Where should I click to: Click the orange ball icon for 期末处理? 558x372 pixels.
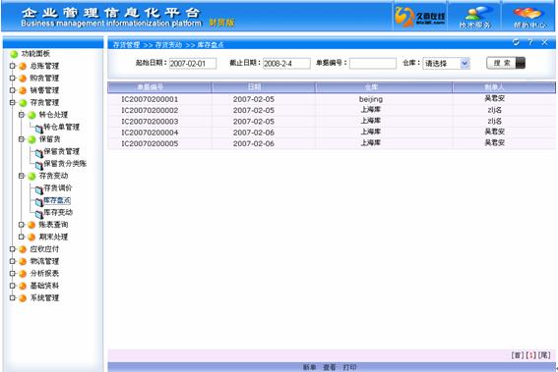pyautogui.click(x=31, y=238)
